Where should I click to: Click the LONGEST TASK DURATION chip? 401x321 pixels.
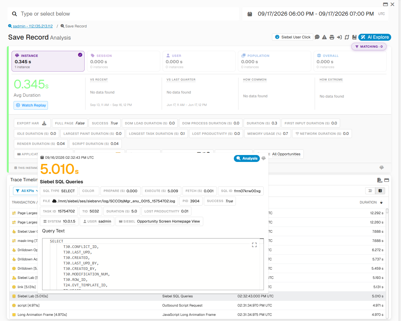point(157,134)
